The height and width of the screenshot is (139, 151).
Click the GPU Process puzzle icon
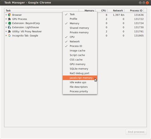[x=10, y=19]
